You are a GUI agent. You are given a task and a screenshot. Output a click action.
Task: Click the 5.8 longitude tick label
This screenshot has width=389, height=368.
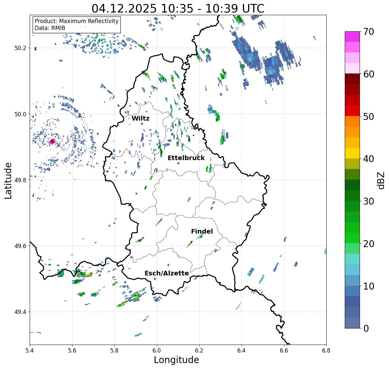tap(114, 350)
